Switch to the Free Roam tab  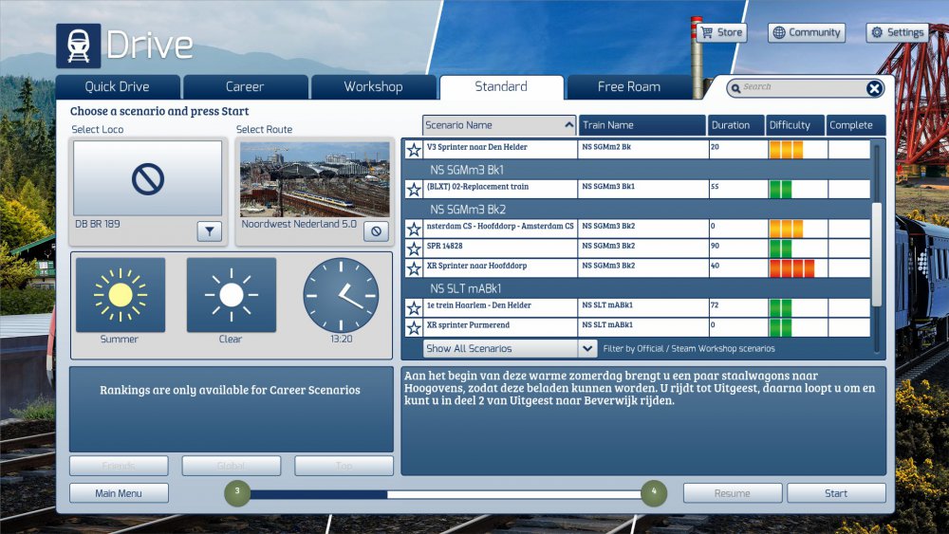point(628,86)
